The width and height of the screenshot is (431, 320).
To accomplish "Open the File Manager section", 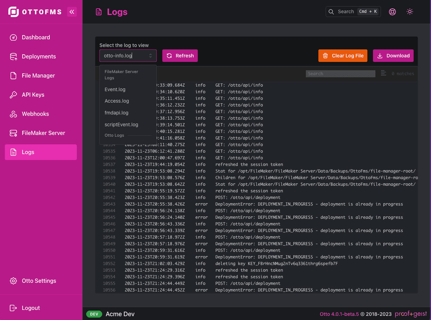I will pyautogui.click(x=38, y=75).
